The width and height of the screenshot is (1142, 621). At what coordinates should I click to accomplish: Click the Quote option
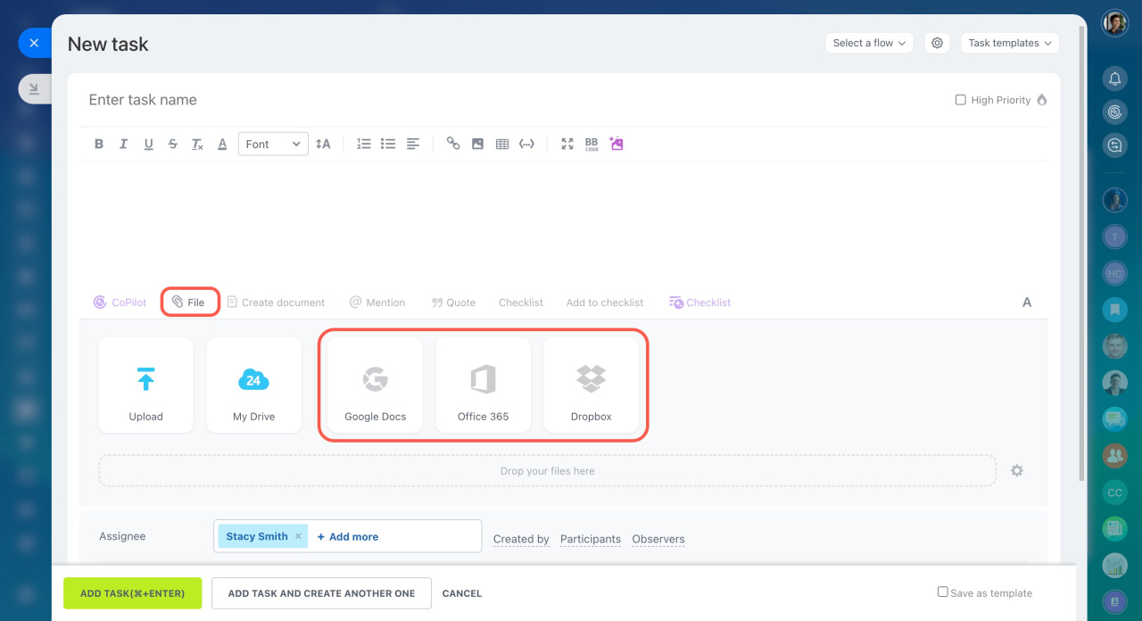click(453, 302)
